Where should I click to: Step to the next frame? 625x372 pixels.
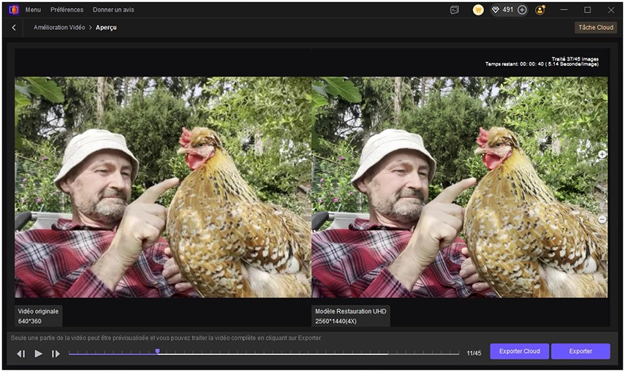point(56,354)
